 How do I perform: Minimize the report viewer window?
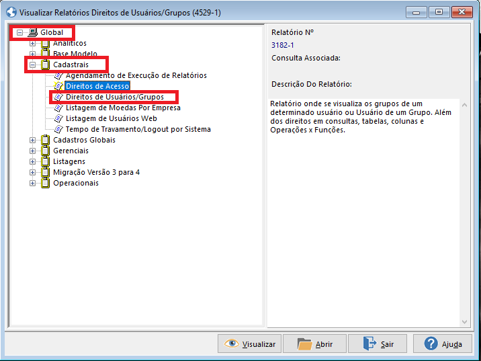417,13
